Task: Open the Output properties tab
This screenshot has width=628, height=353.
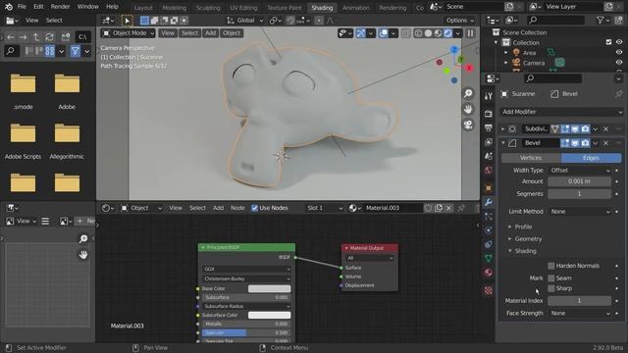Action: pos(489,128)
